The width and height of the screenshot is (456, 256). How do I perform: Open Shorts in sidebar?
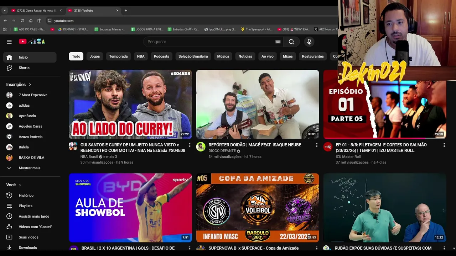30,68
